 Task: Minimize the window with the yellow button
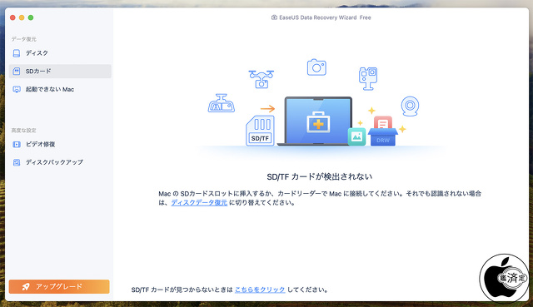[x=22, y=17]
